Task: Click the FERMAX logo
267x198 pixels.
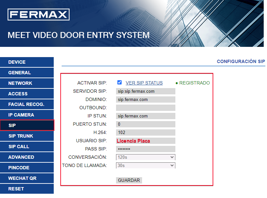Action: point(38,15)
